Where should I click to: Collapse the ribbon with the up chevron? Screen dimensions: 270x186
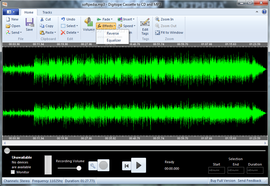pyautogui.click(x=257, y=12)
